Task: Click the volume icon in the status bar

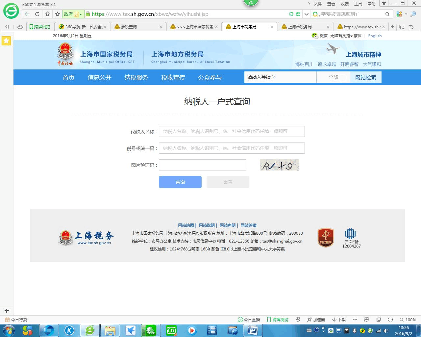Action: tap(390, 320)
